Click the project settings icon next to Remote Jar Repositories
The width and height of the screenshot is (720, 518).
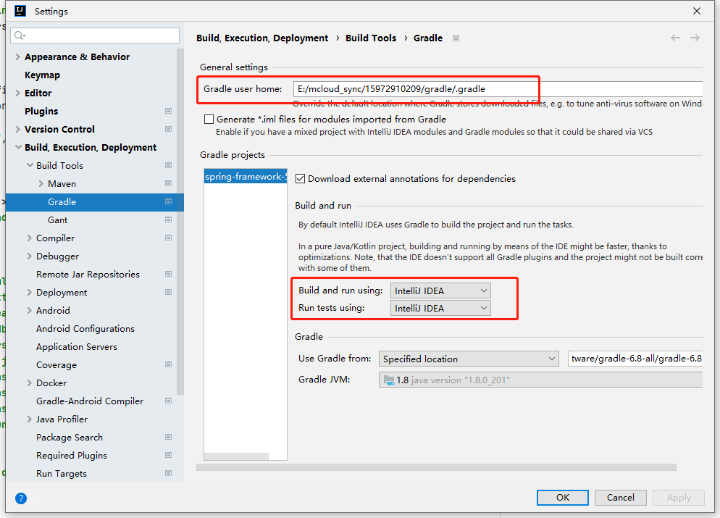pos(169,274)
